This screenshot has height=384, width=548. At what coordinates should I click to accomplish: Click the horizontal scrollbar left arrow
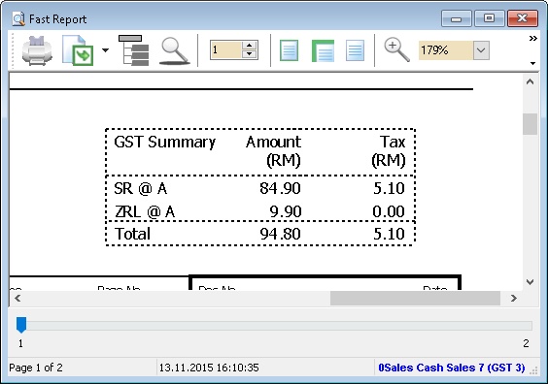coord(17,299)
